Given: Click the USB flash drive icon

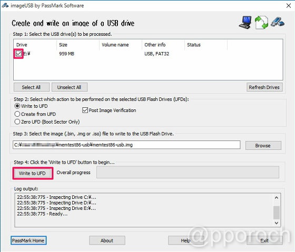Looking at the screenshot, I should pyautogui.click(x=278, y=22).
